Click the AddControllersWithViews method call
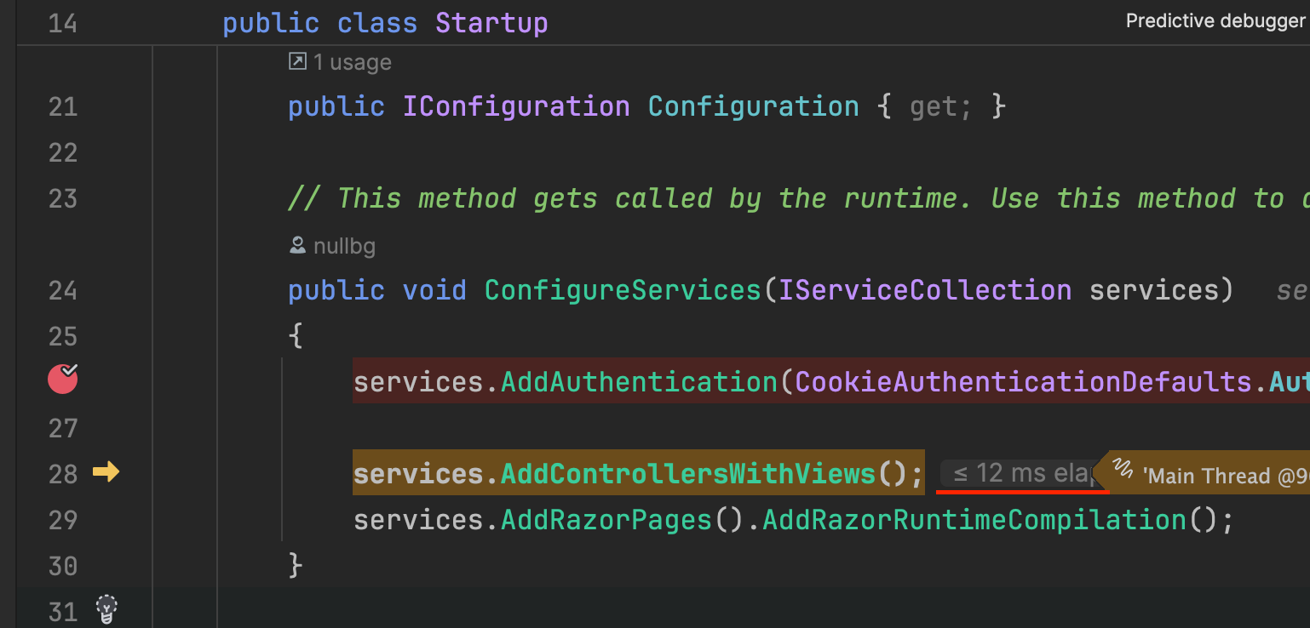 pos(687,473)
